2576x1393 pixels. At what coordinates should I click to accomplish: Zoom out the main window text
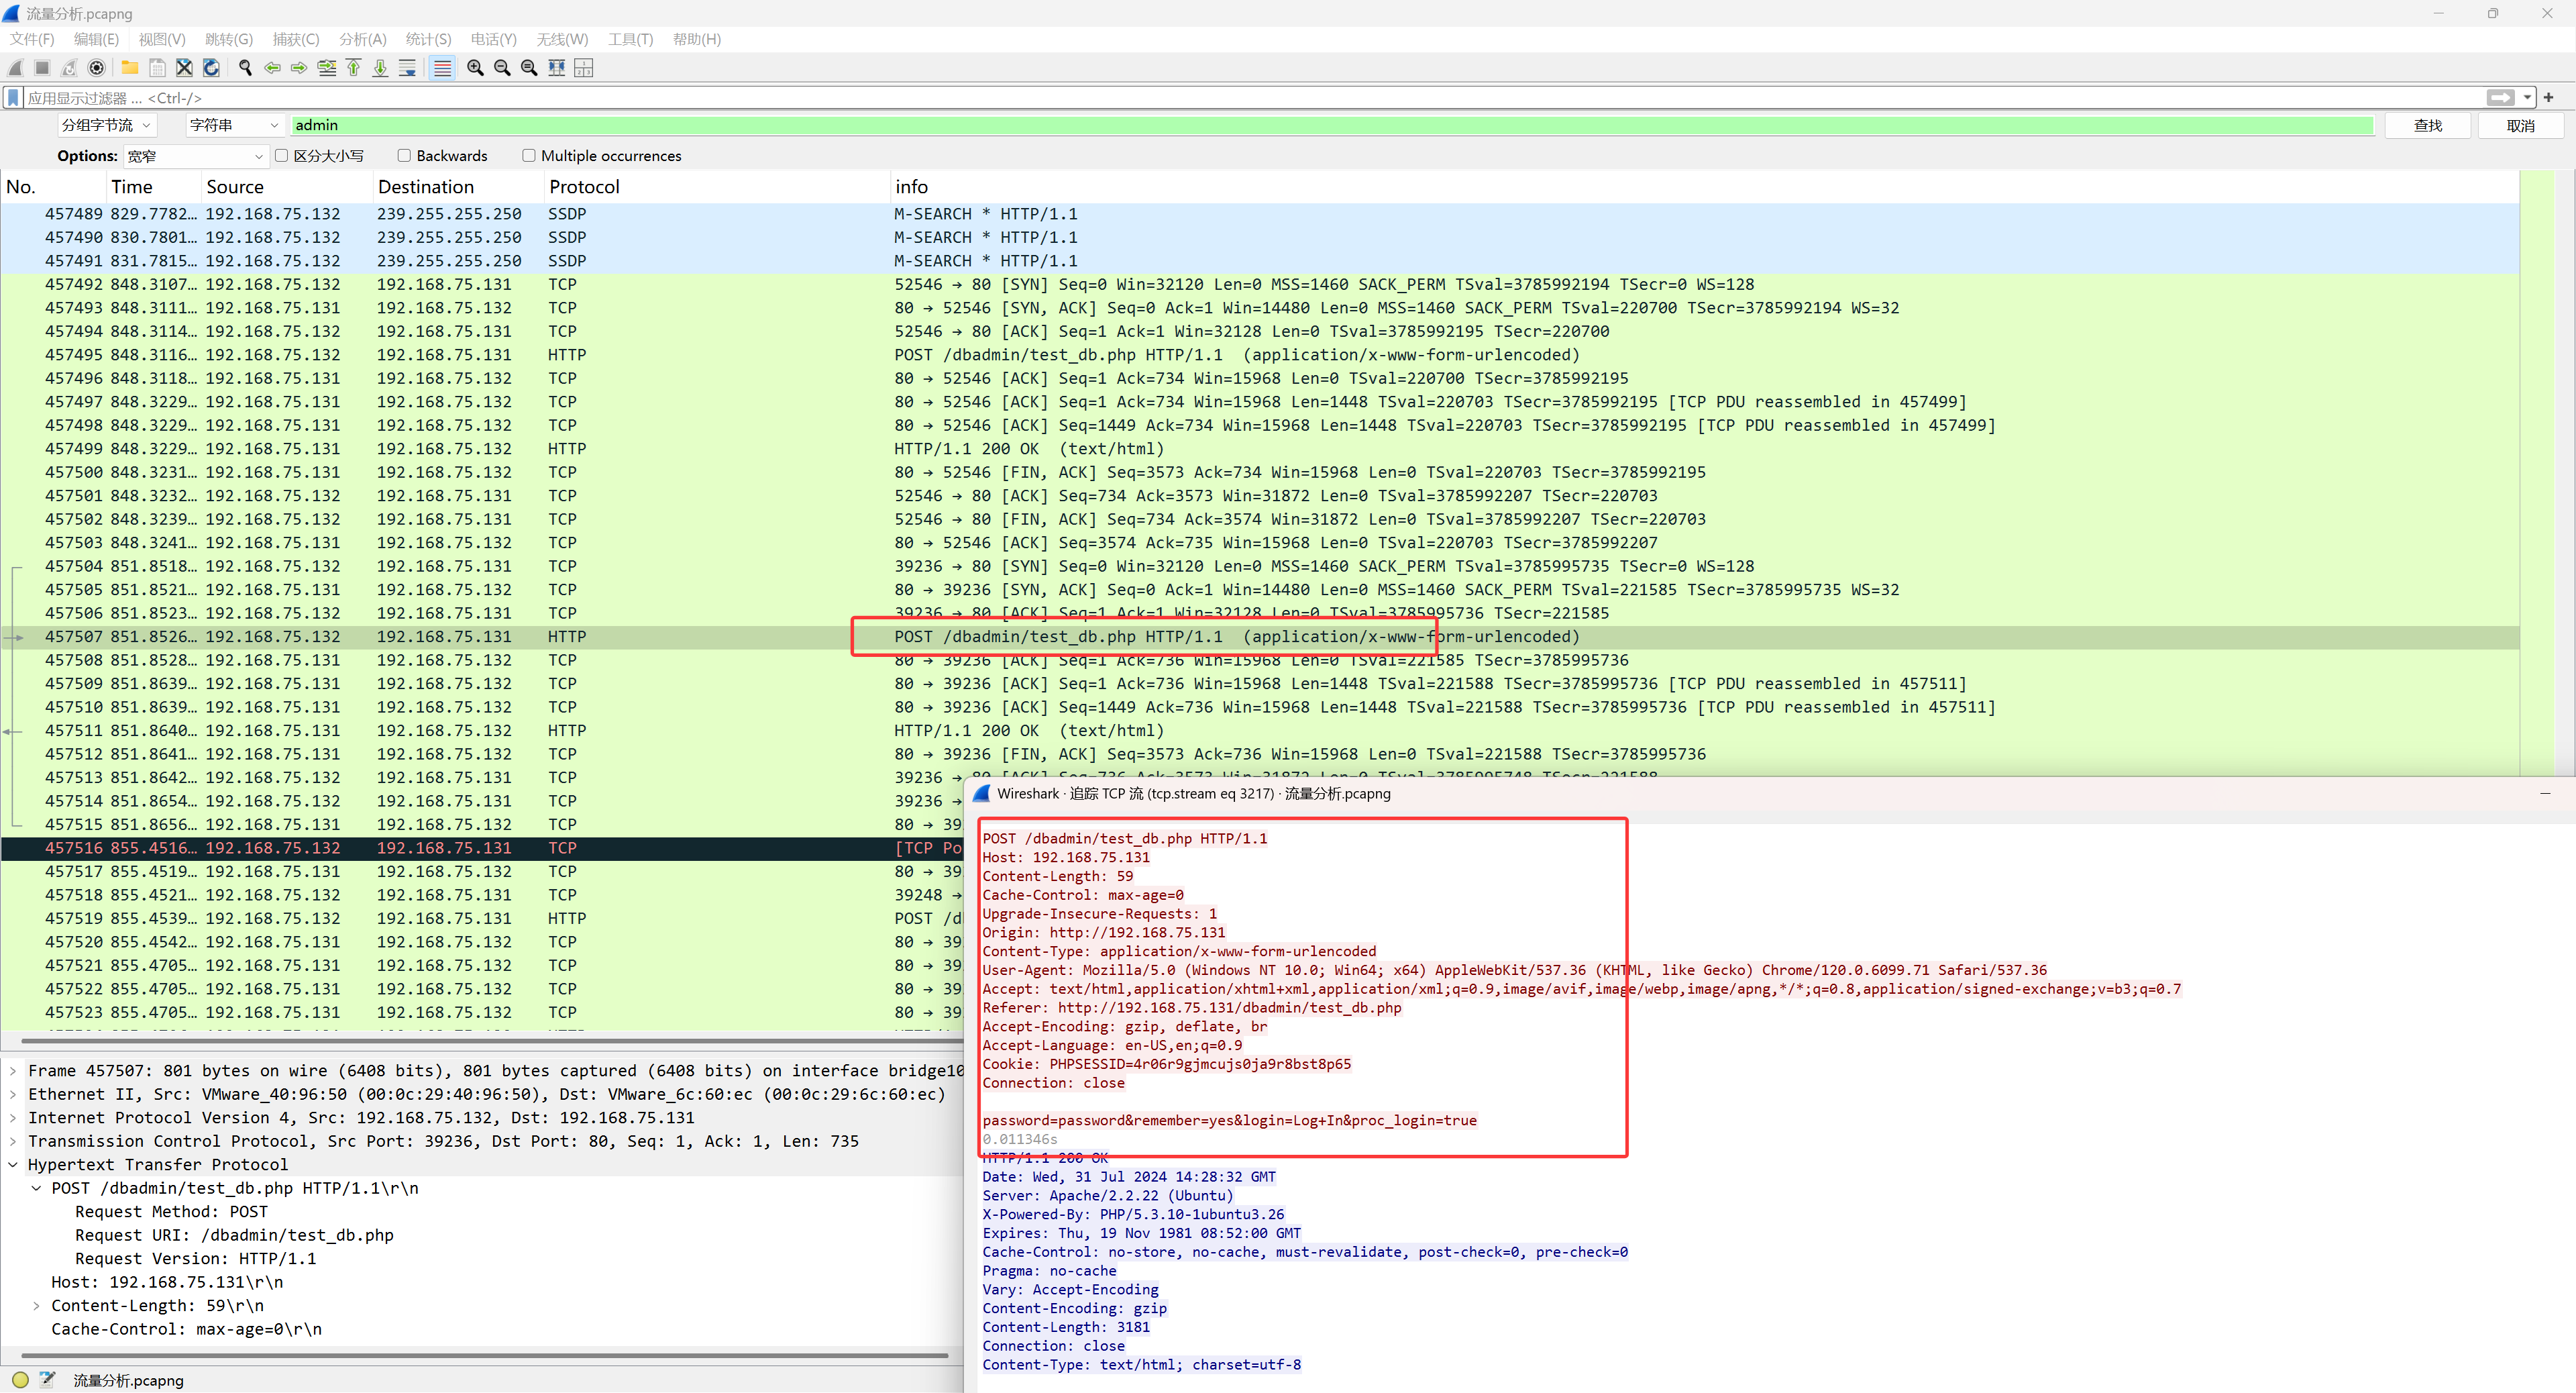pos(502,68)
